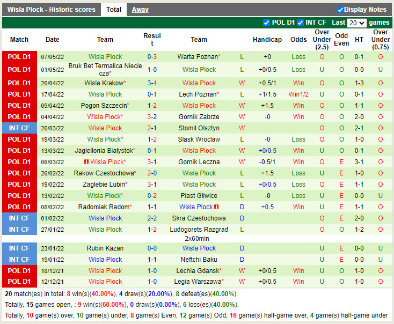394x324 pixels.
Task: Click the 2-2 score versus Skra Czestochowa
Action: (152, 218)
